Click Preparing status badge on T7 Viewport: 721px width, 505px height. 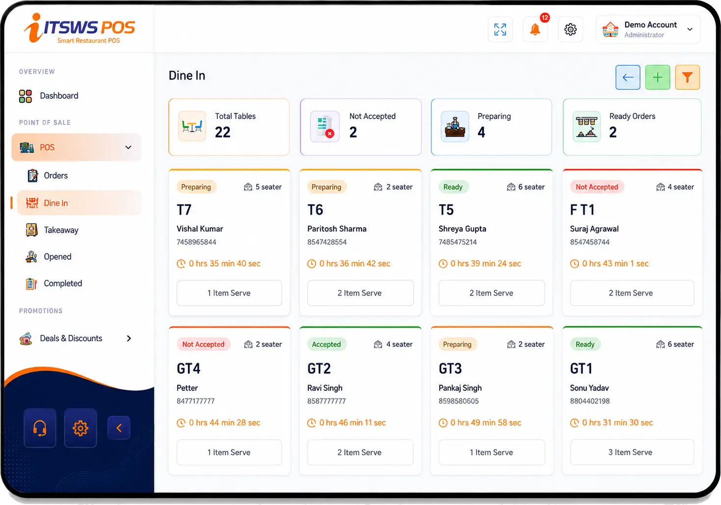(x=196, y=187)
